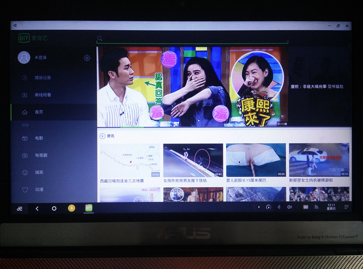Screen dimensions: 363x269
Task: Click the search magnifier icon
Action: [x=100, y=38]
